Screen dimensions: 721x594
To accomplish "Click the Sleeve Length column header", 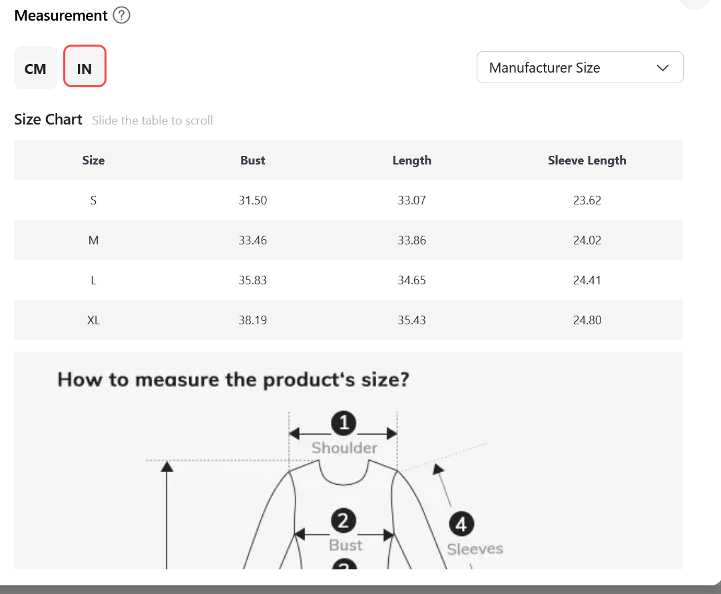I will coord(587,160).
